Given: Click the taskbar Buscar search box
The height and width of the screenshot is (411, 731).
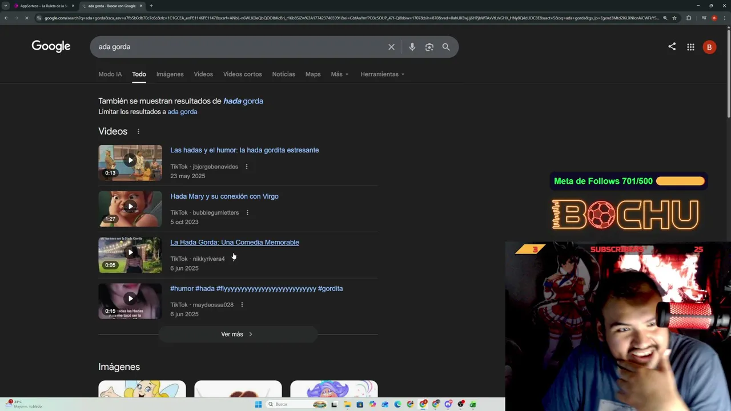Looking at the screenshot, I should (x=297, y=404).
